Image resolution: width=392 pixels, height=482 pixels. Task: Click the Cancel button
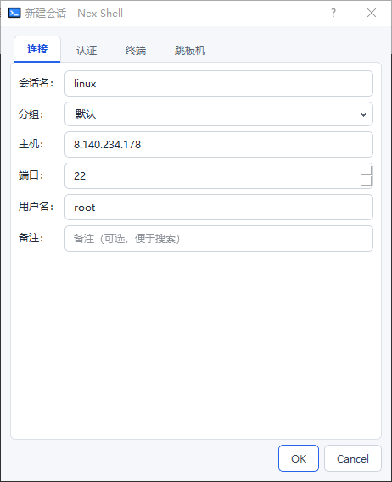[353, 458]
